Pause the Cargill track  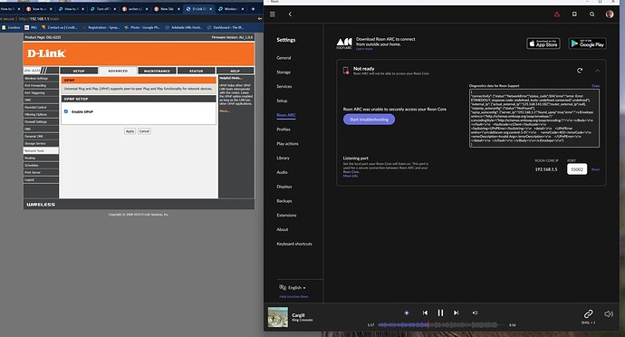point(440,313)
